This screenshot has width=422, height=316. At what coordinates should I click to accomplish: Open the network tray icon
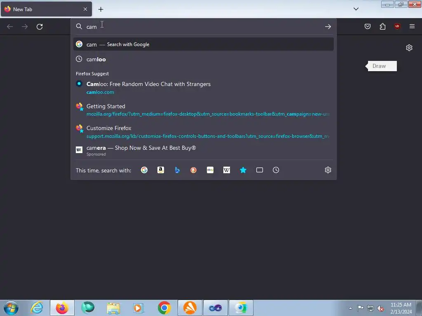[370, 308]
